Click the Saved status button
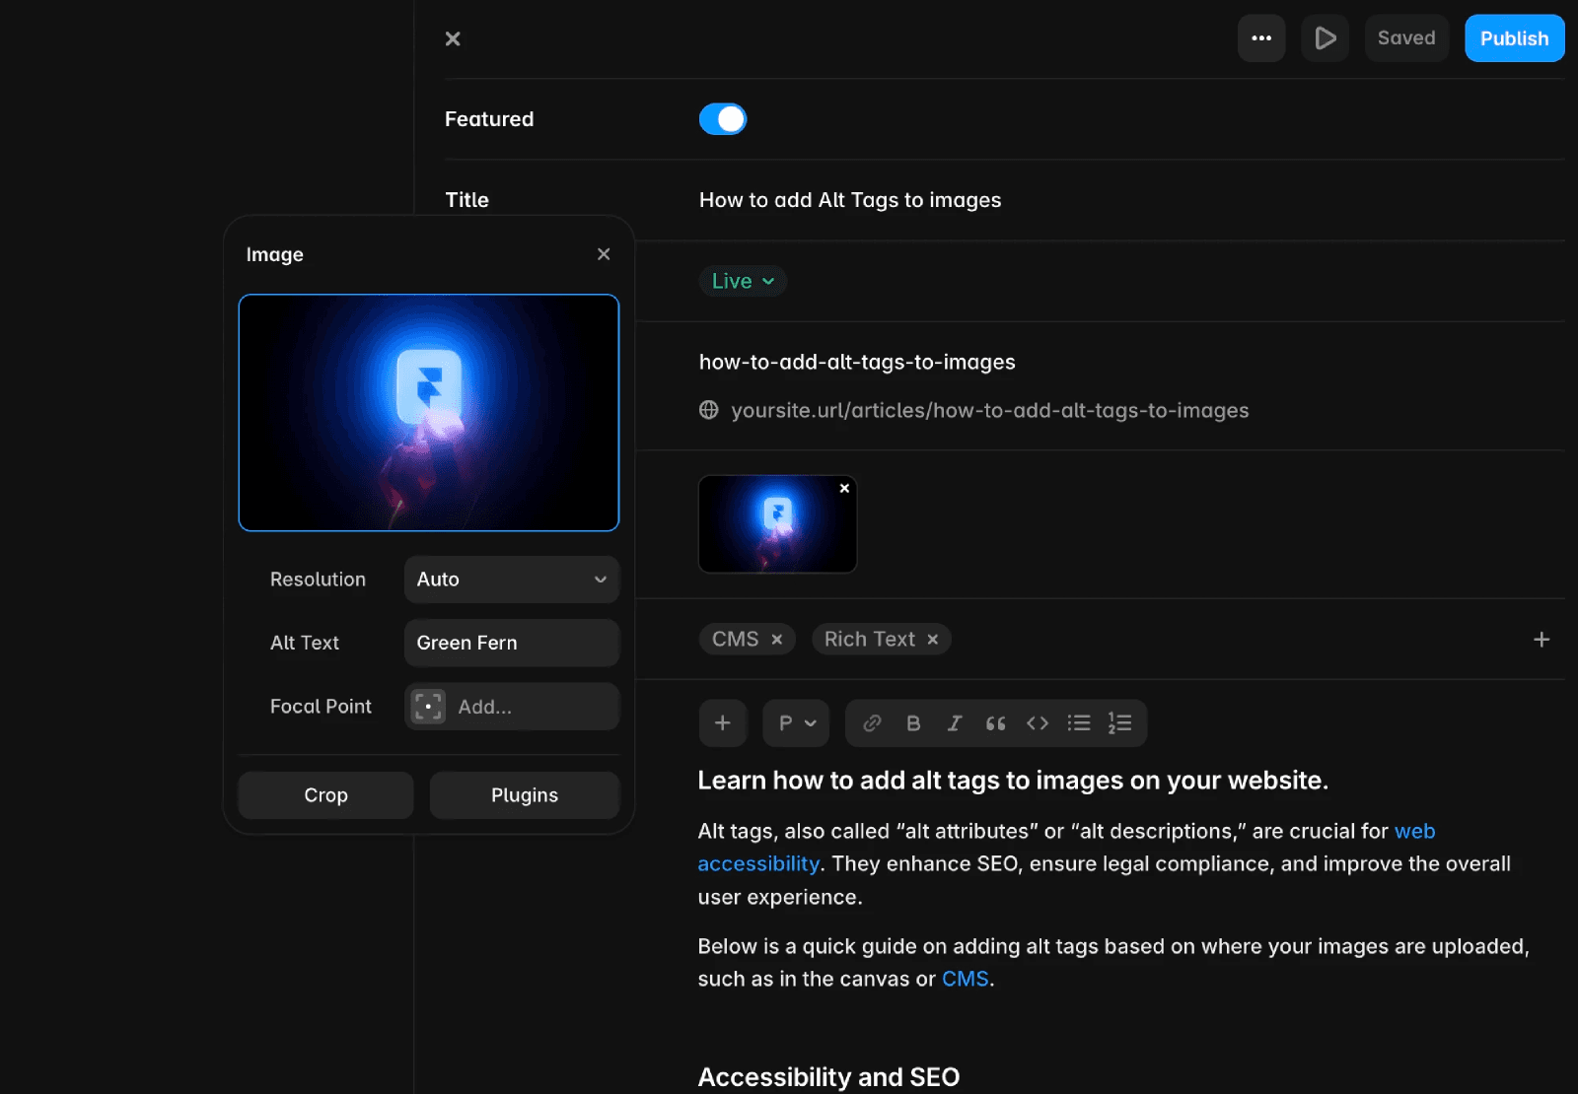Screen dimensions: 1578x1094 pyautogui.click(x=1406, y=38)
